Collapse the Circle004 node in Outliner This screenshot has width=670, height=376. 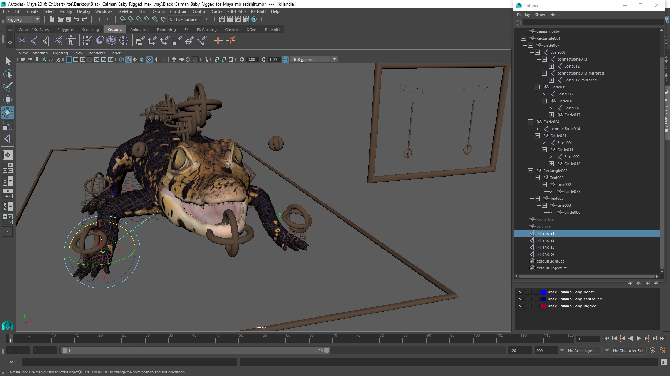point(530,122)
